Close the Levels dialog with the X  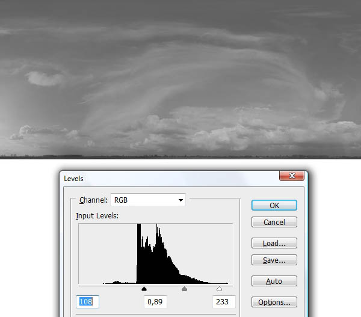coord(292,176)
